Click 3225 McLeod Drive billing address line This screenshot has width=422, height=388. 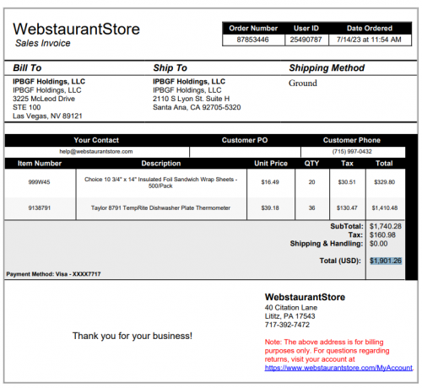click(x=44, y=99)
